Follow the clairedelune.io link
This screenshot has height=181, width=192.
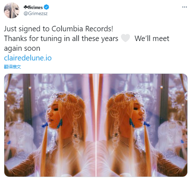click(x=28, y=58)
